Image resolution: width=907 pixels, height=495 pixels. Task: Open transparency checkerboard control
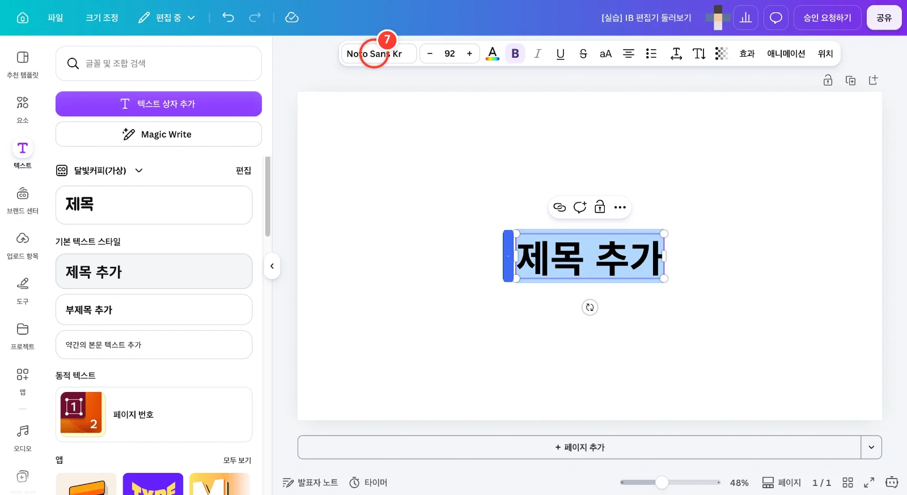click(x=721, y=54)
